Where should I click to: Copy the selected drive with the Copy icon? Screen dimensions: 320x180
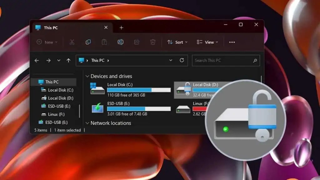tap(88, 42)
